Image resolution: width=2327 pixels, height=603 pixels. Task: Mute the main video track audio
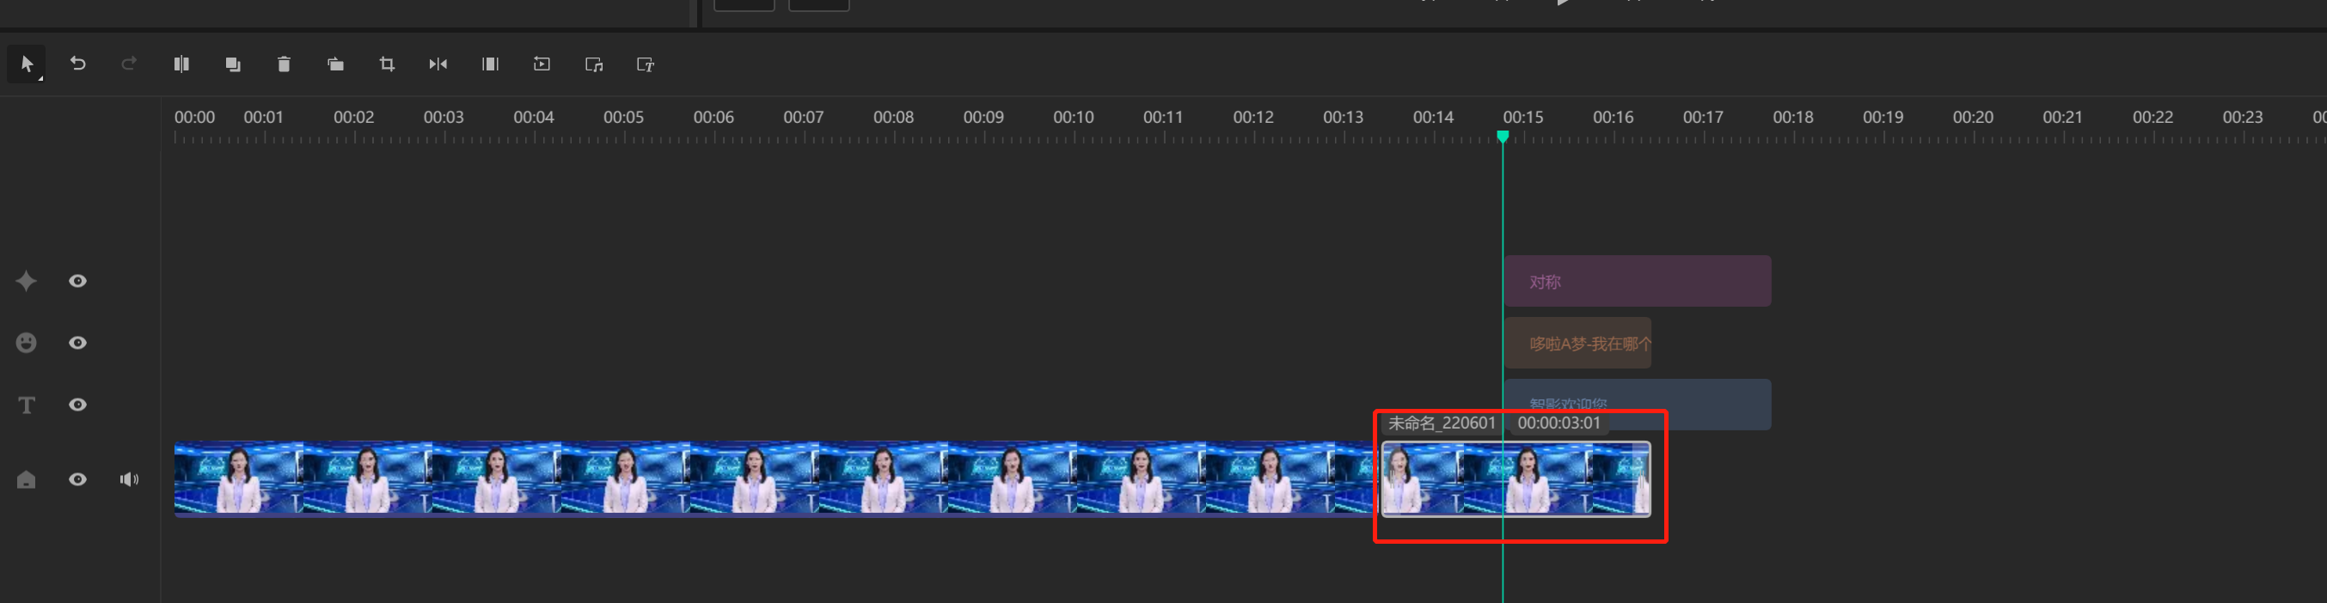click(129, 479)
